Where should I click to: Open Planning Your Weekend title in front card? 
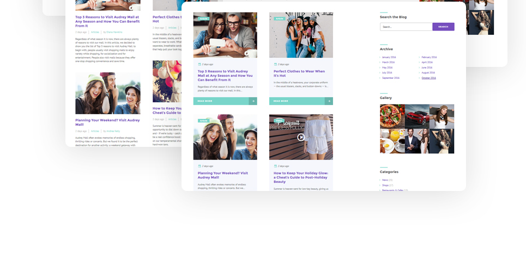(x=223, y=175)
